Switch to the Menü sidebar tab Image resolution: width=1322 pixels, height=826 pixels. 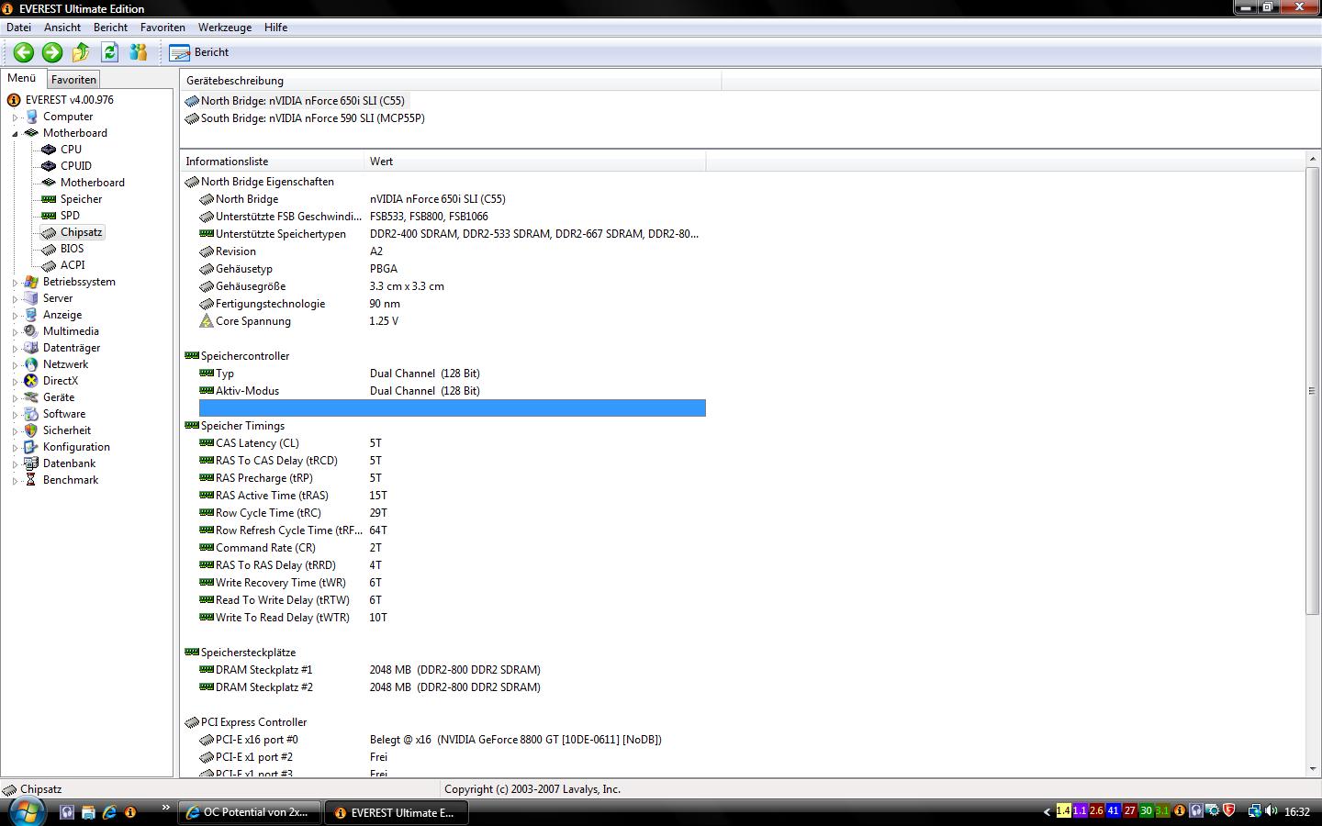(22, 79)
